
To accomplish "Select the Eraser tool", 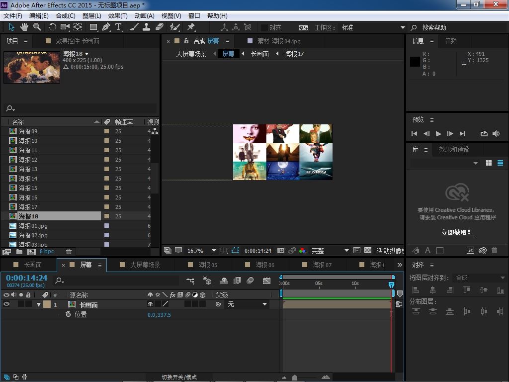I will (x=160, y=27).
